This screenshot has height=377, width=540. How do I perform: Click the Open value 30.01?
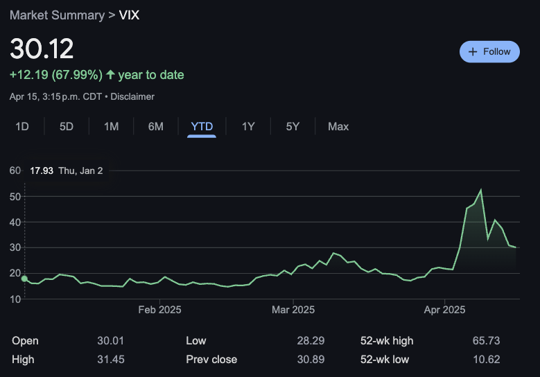coord(110,340)
